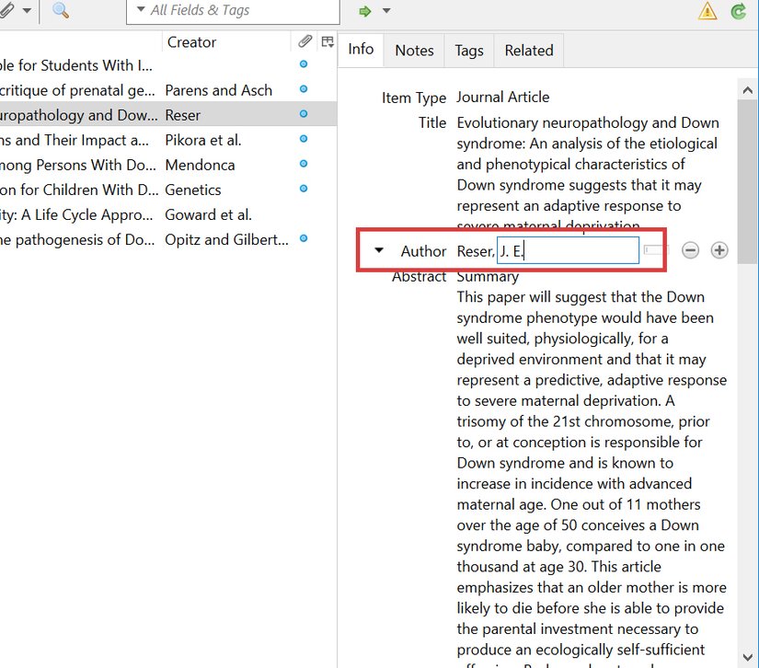Click the add attachment paperclip icon
This screenshot has width=759, height=668.
6,11
